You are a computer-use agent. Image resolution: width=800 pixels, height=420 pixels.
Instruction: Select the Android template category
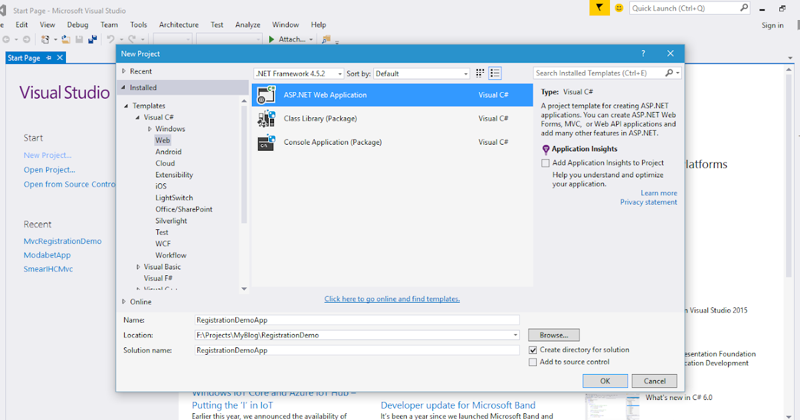(169, 152)
